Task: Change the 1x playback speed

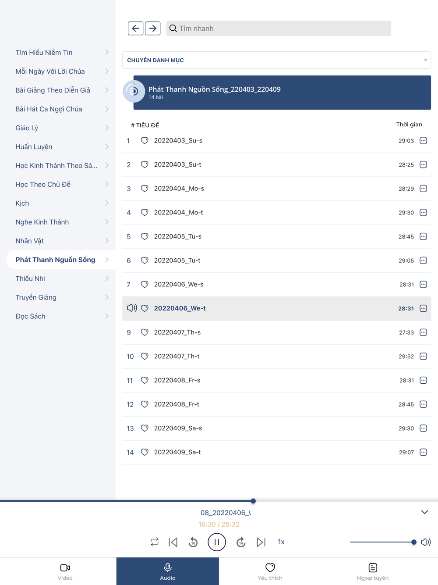Action: click(x=281, y=542)
